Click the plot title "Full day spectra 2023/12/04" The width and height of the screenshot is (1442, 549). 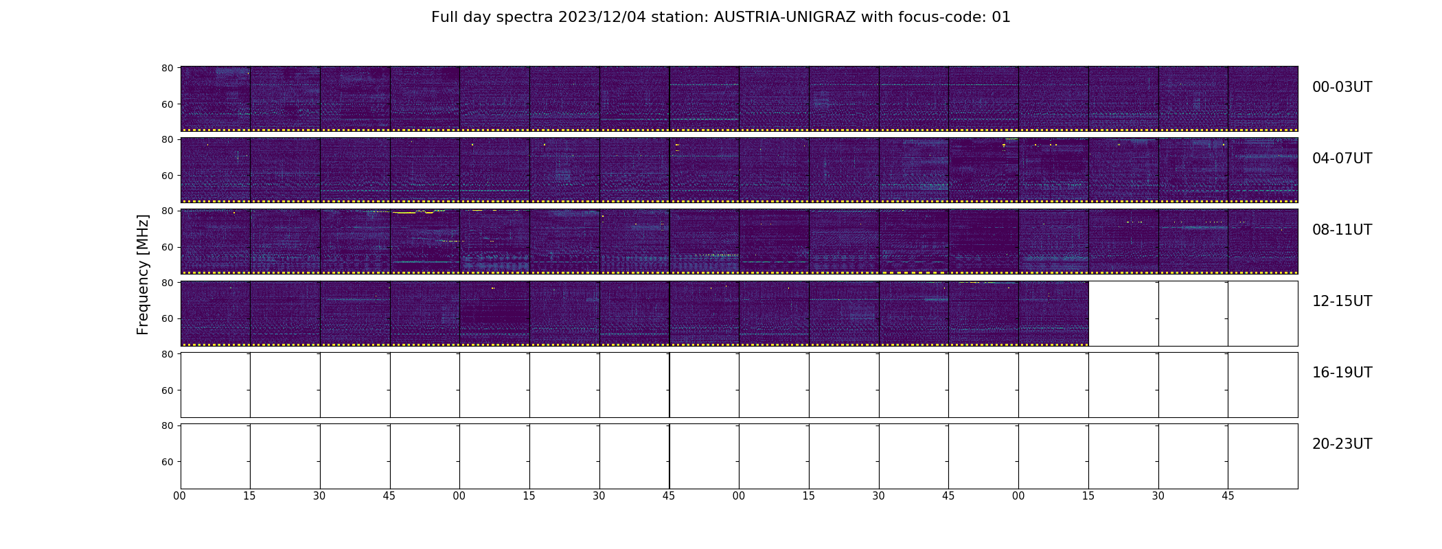pos(720,17)
